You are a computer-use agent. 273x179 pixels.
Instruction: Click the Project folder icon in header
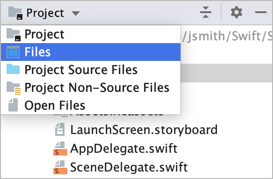(15, 13)
